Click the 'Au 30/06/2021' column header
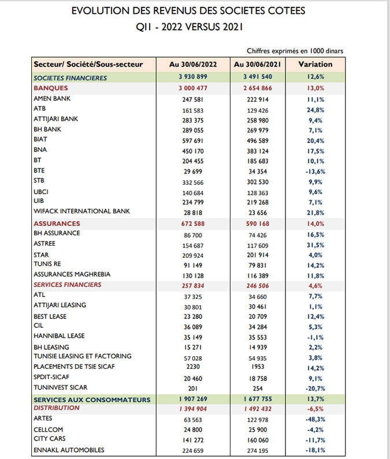 [258, 64]
